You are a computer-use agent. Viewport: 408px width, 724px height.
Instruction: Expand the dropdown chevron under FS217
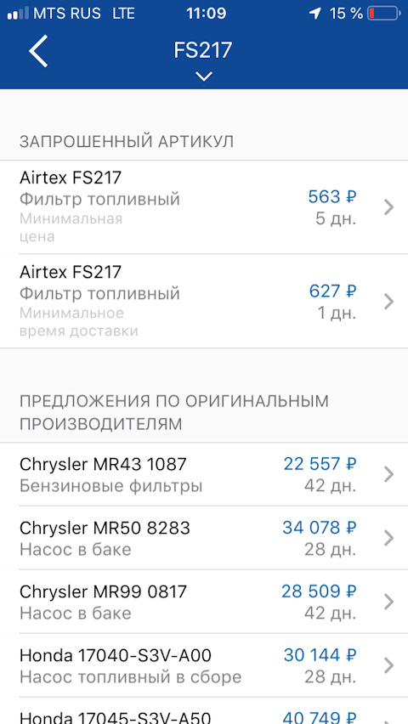[203, 76]
